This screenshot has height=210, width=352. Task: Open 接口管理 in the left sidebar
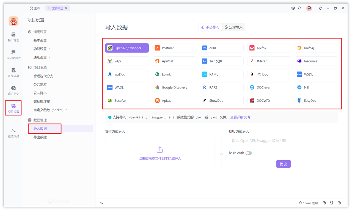(x=13, y=37)
